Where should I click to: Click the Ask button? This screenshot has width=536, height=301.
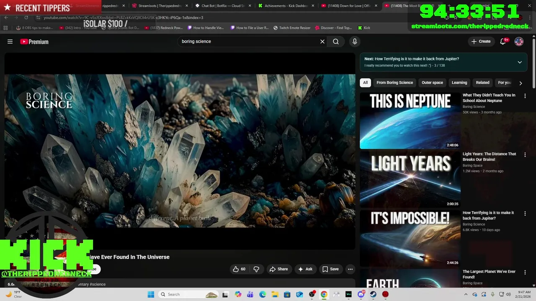point(305,269)
